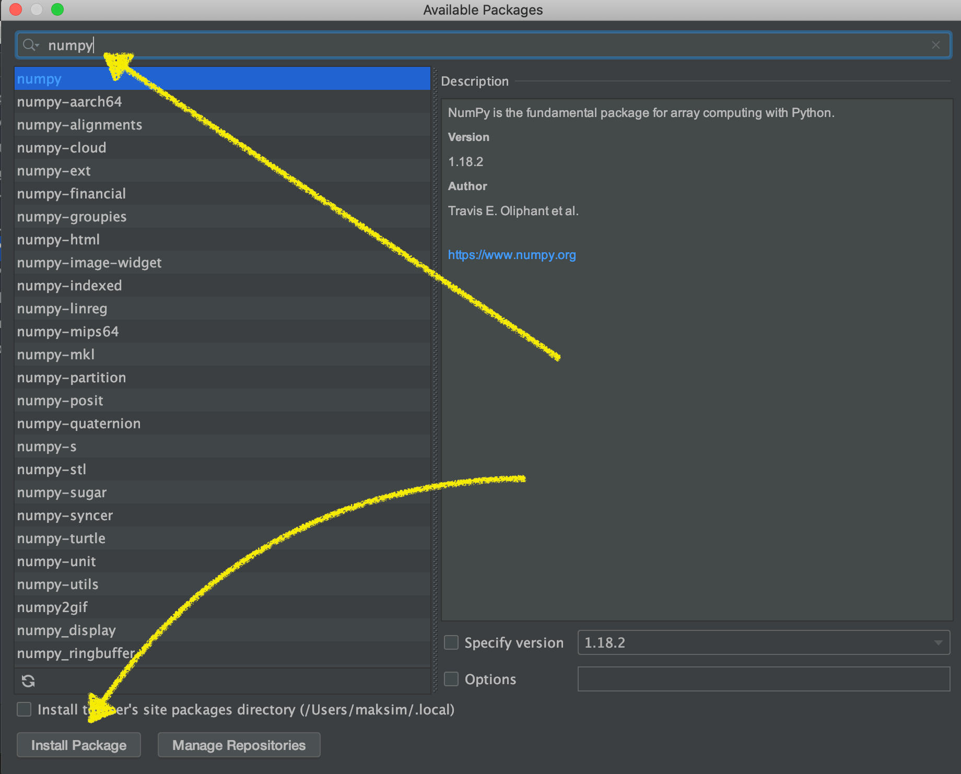Close the Available Packages window
Image resolution: width=961 pixels, height=774 pixels.
(x=16, y=9)
